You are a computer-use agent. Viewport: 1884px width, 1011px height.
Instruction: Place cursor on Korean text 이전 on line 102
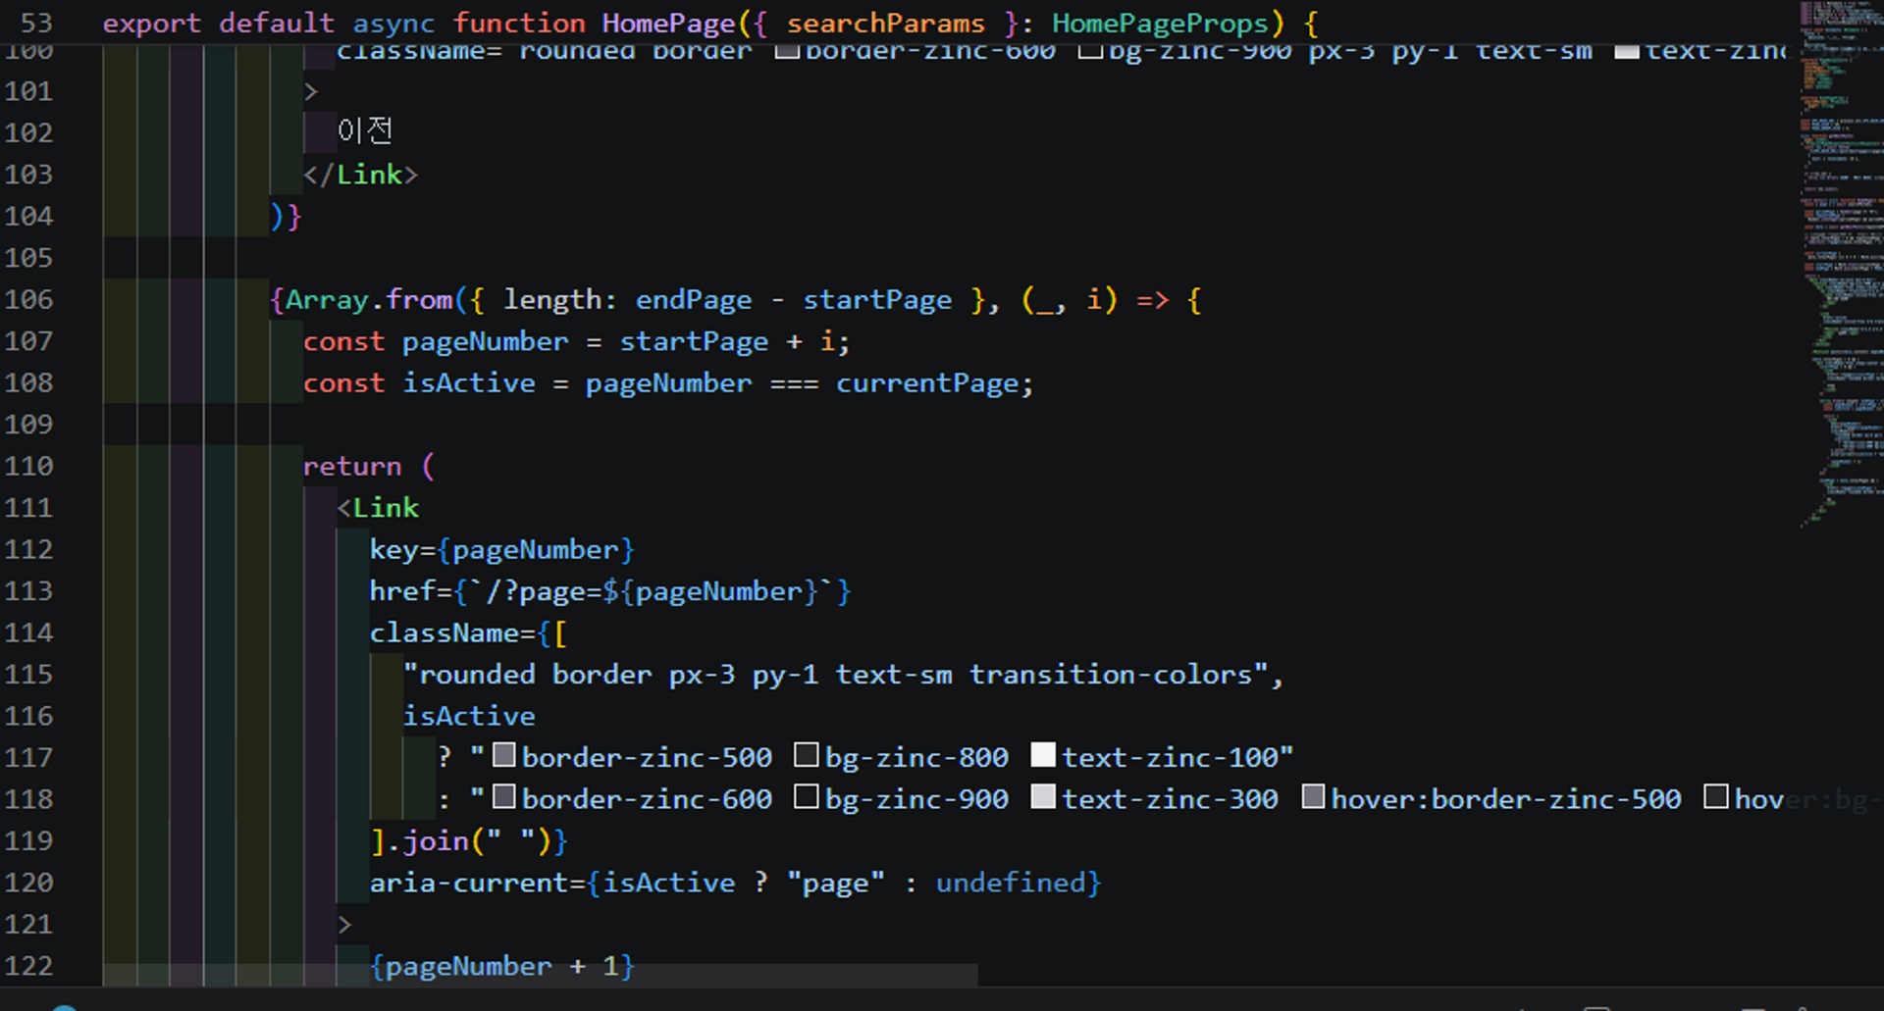(x=365, y=131)
